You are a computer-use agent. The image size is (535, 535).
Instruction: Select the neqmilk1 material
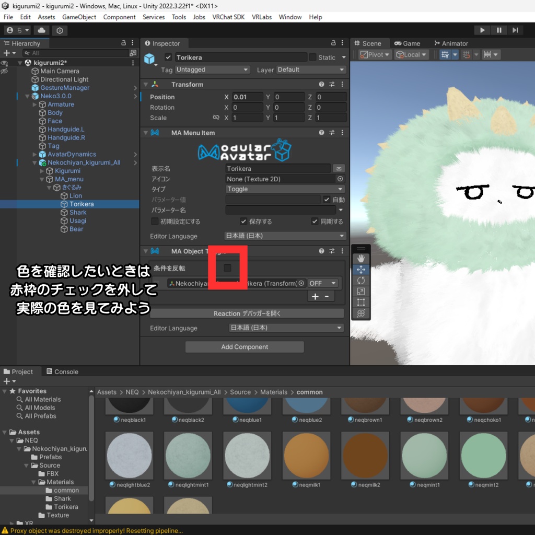tap(306, 459)
